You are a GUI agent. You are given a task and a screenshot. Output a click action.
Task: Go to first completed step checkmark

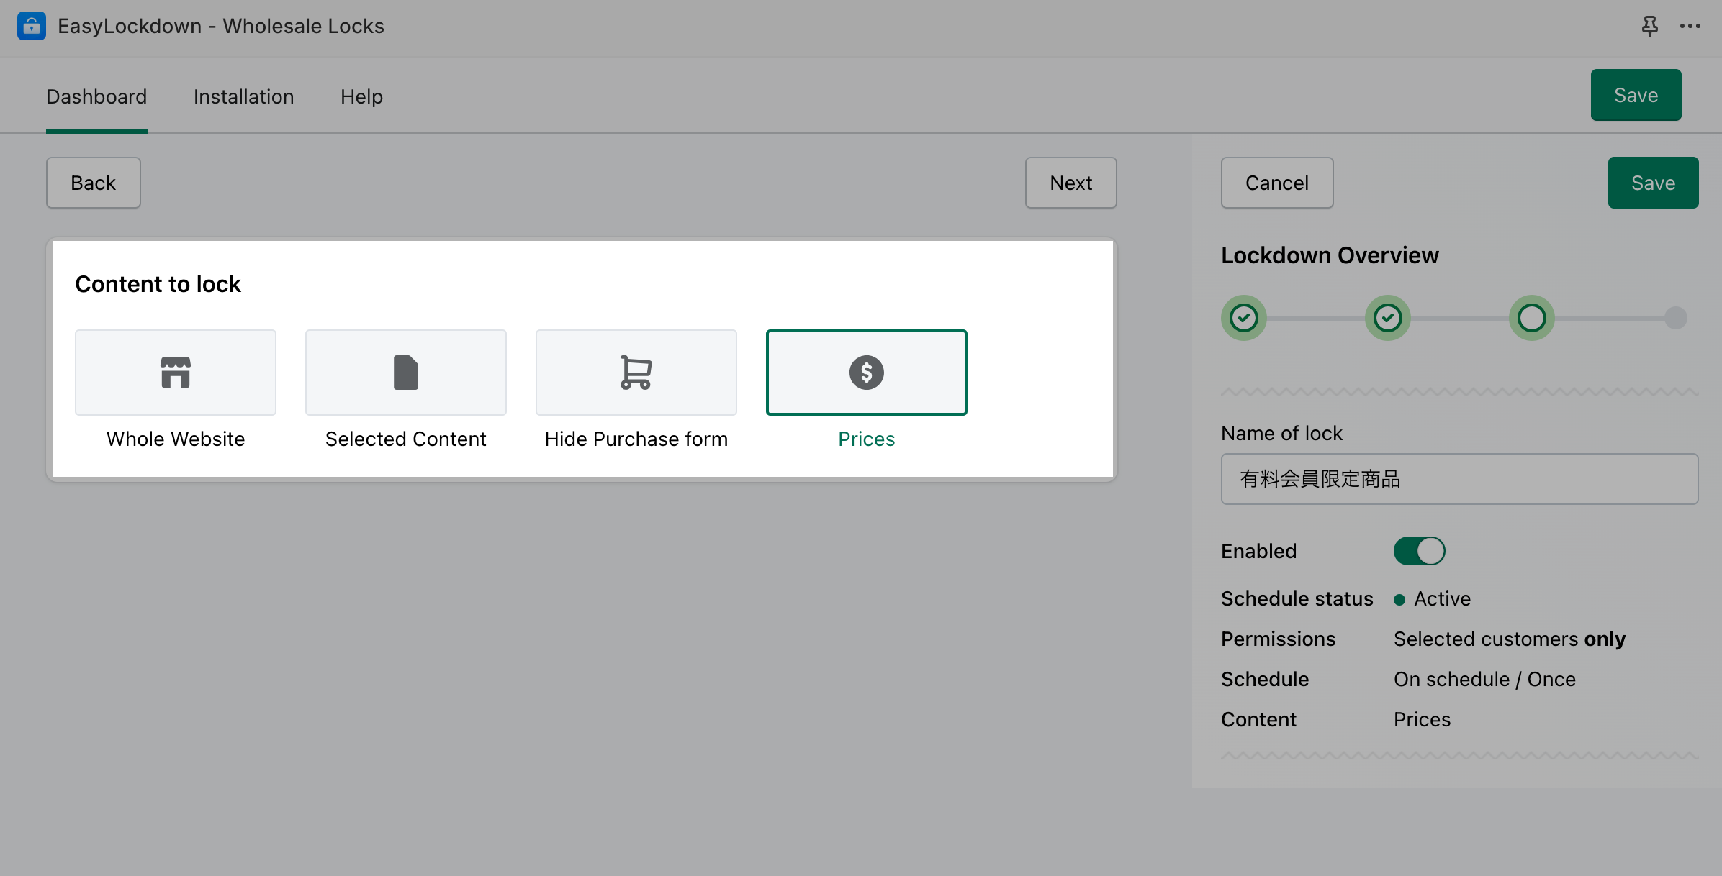[x=1243, y=318]
